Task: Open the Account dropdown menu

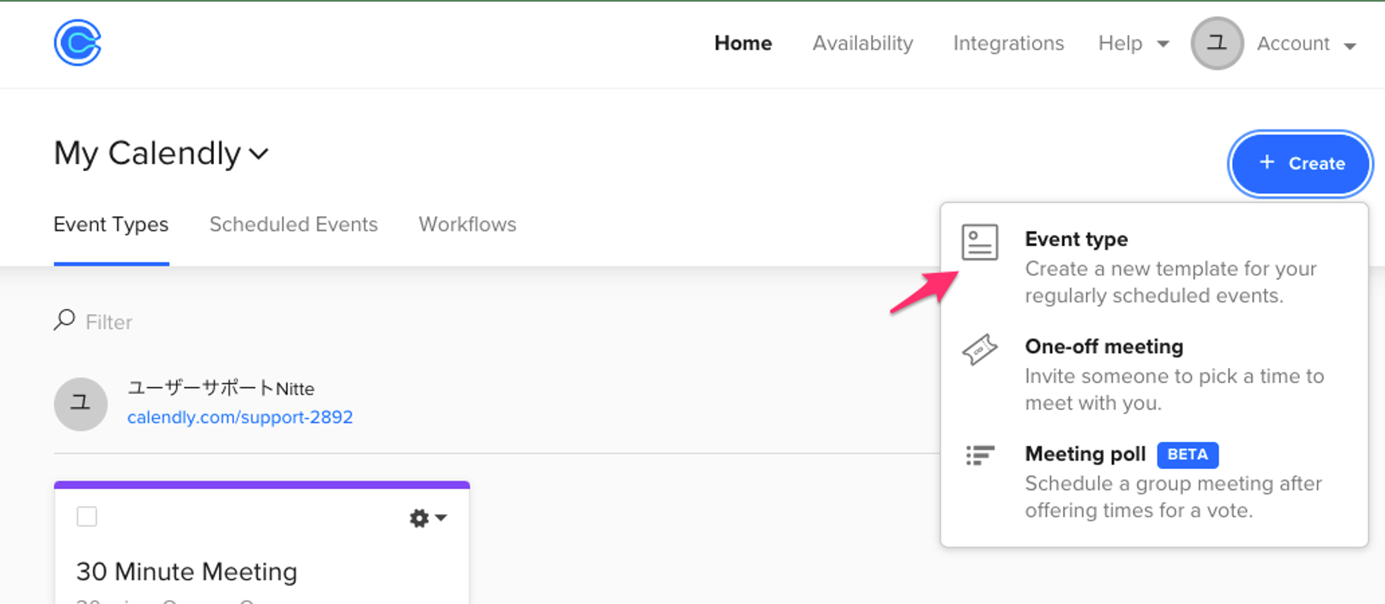Action: click(x=1306, y=44)
